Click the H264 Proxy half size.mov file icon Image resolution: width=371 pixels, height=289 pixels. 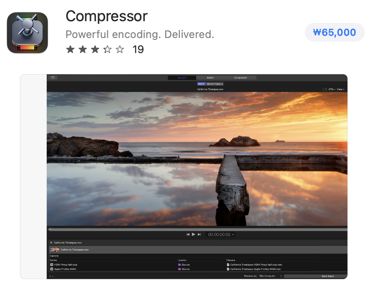[228, 265]
